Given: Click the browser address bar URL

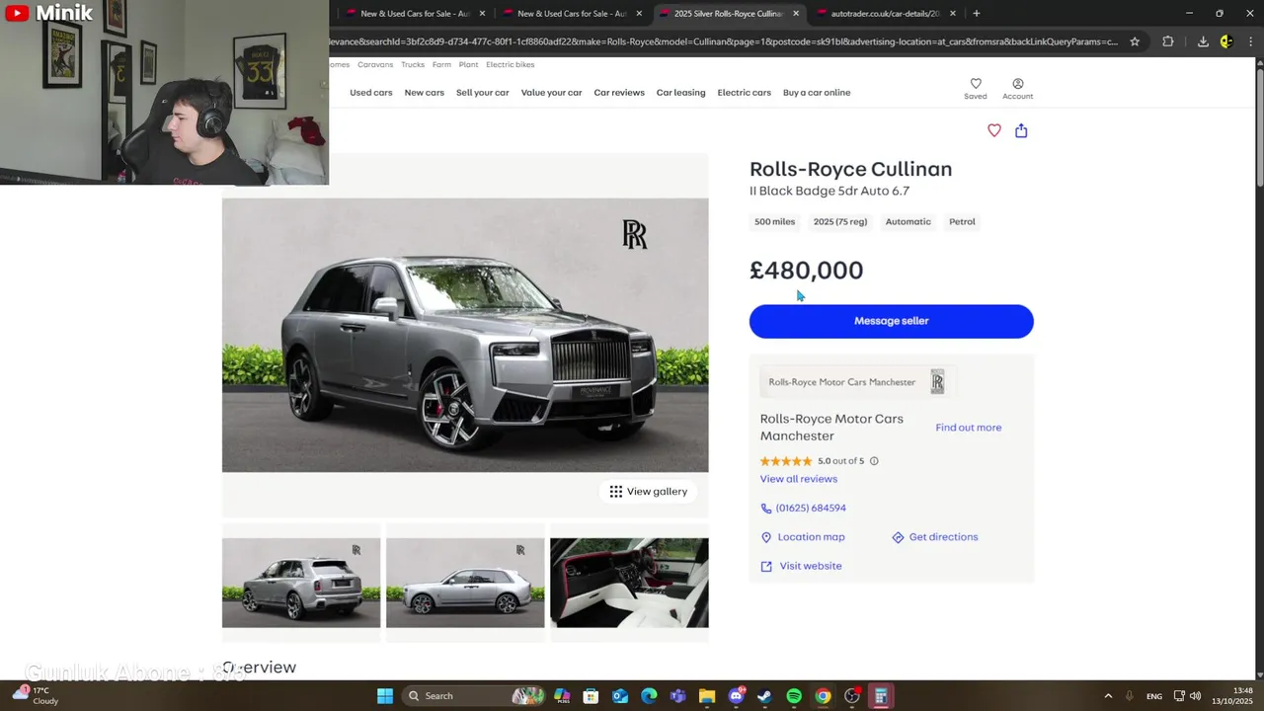Looking at the screenshot, I should click(x=724, y=41).
